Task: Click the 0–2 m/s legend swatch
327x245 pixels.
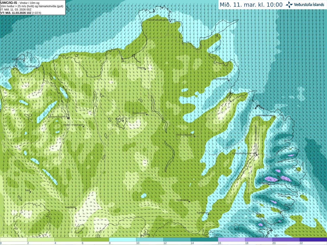Action: click(14, 240)
